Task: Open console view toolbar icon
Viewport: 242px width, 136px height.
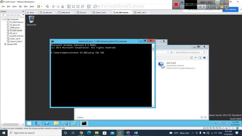Action: (x=89, y=6)
